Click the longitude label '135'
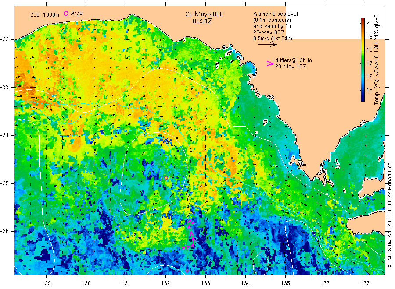395x289 pixels. pyautogui.click(x=285, y=283)
